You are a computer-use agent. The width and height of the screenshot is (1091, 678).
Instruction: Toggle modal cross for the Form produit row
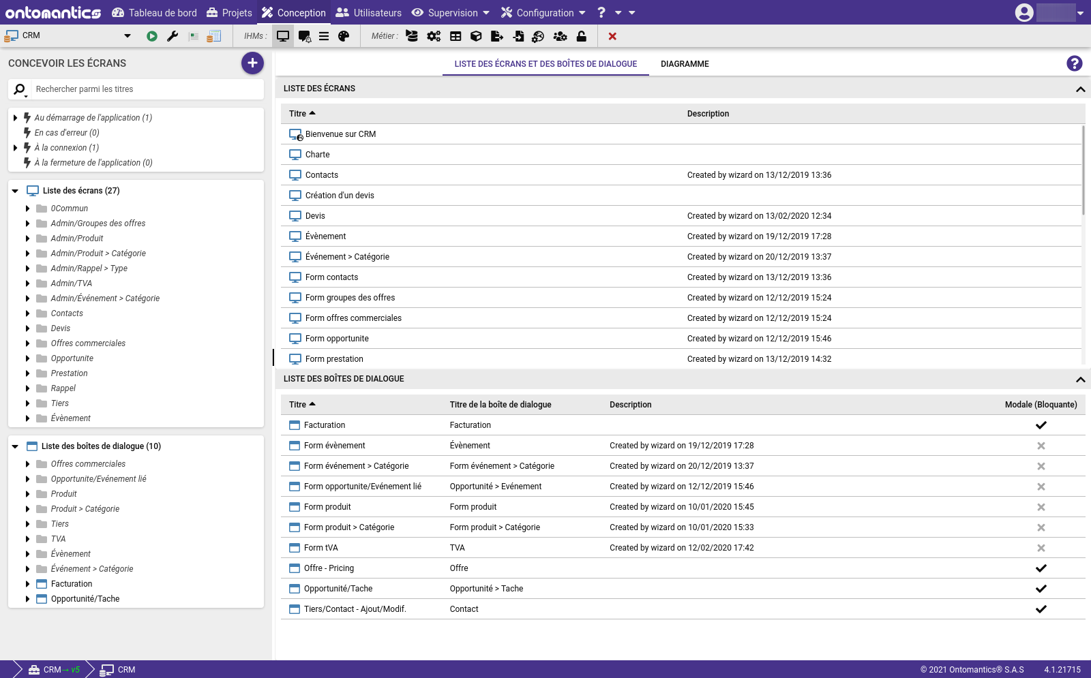tap(1041, 507)
